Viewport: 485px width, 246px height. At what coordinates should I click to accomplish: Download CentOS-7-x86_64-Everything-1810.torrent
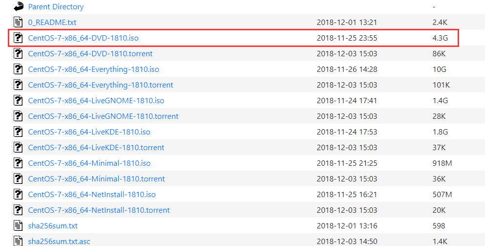(101, 85)
